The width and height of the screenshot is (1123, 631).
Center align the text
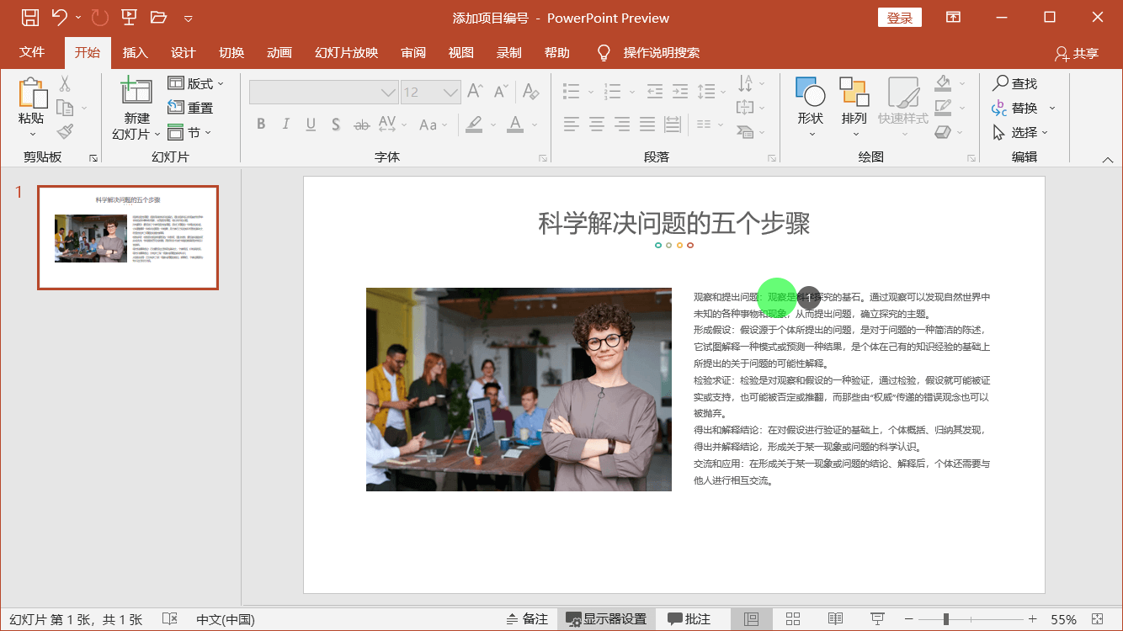[x=597, y=125]
